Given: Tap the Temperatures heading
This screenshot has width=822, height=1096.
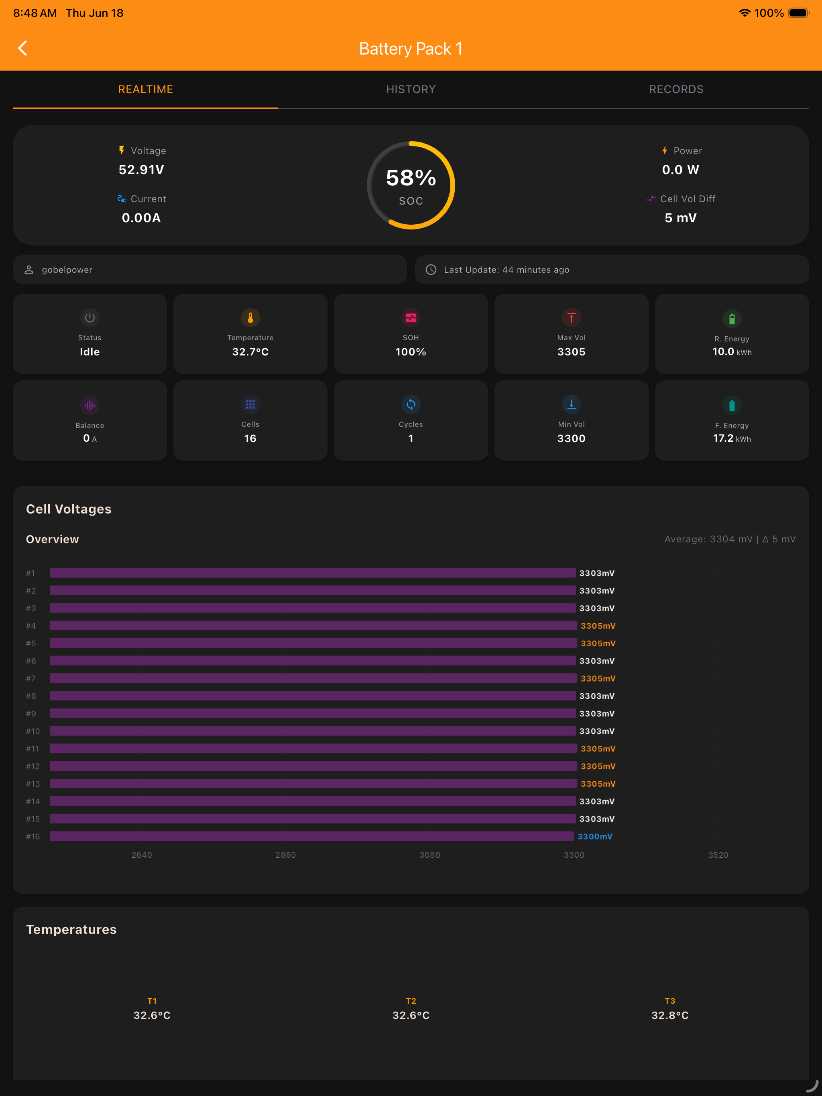Looking at the screenshot, I should pyautogui.click(x=71, y=929).
